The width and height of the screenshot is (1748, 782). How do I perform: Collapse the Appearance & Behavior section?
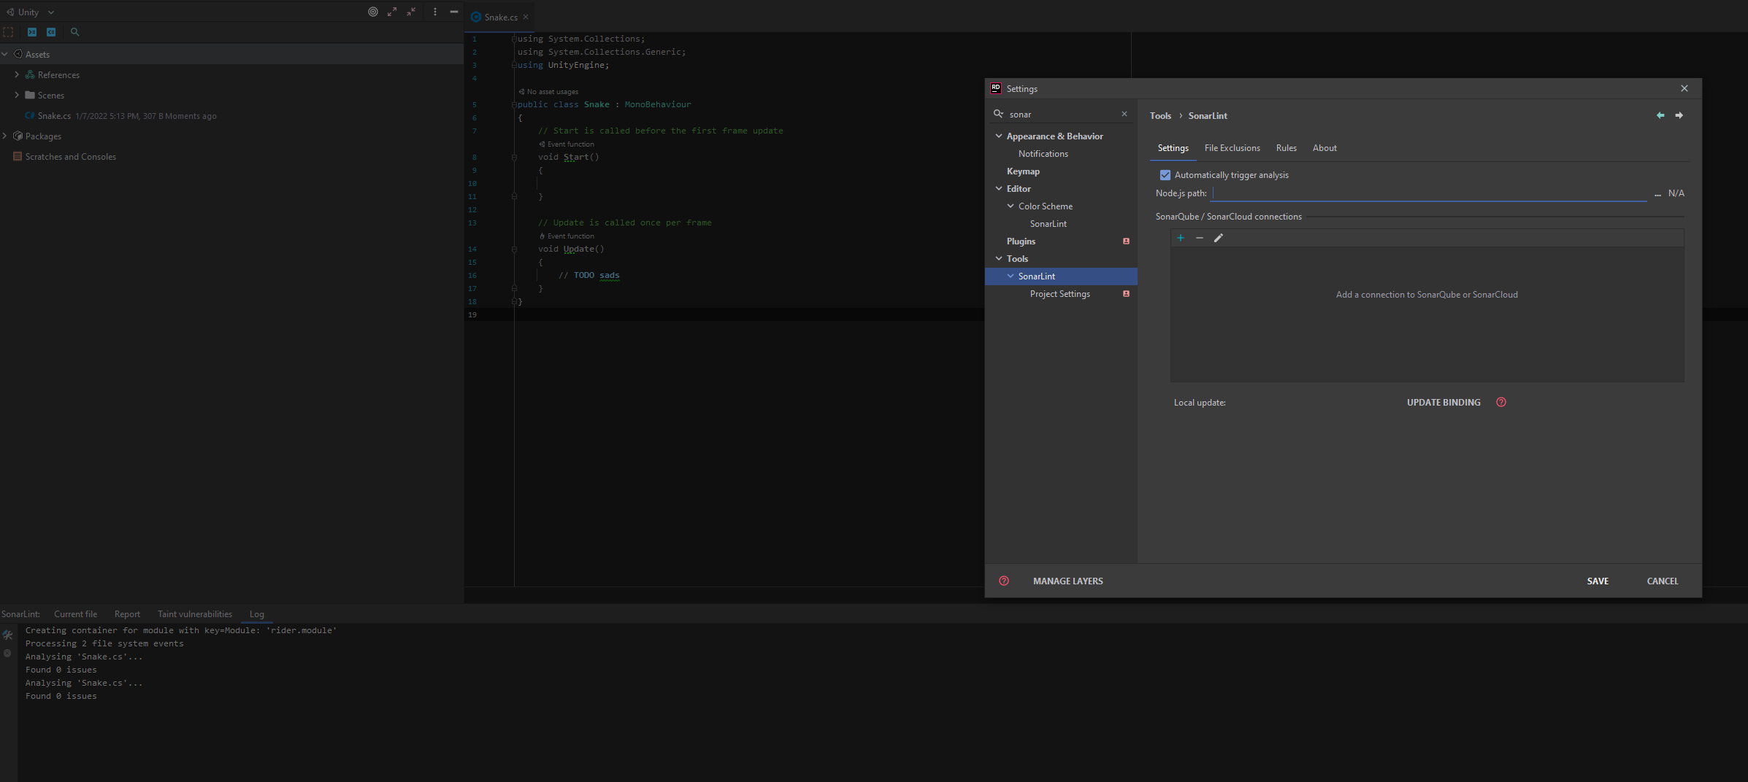coord(999,136)
